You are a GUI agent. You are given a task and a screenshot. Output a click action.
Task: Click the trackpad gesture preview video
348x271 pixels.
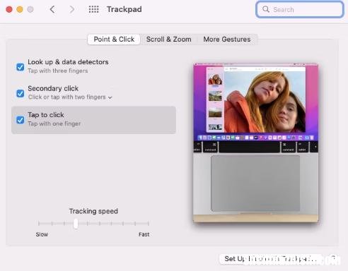pos(256,143)
